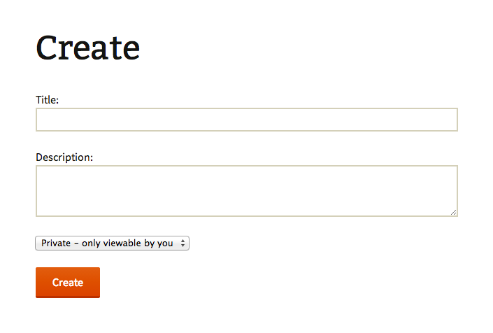Click inside the empty Description box
Screen dimensions: 493x333
(x=210, y=189)
